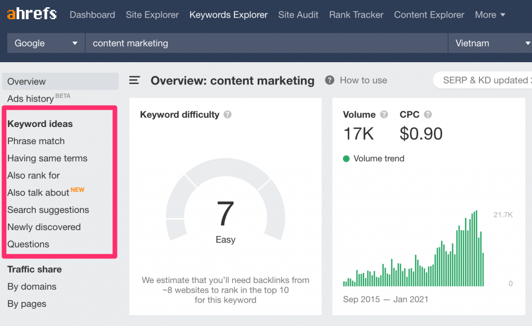Click the How to use link
Viewport: 532px width, 326px height.
coord(363,80)
